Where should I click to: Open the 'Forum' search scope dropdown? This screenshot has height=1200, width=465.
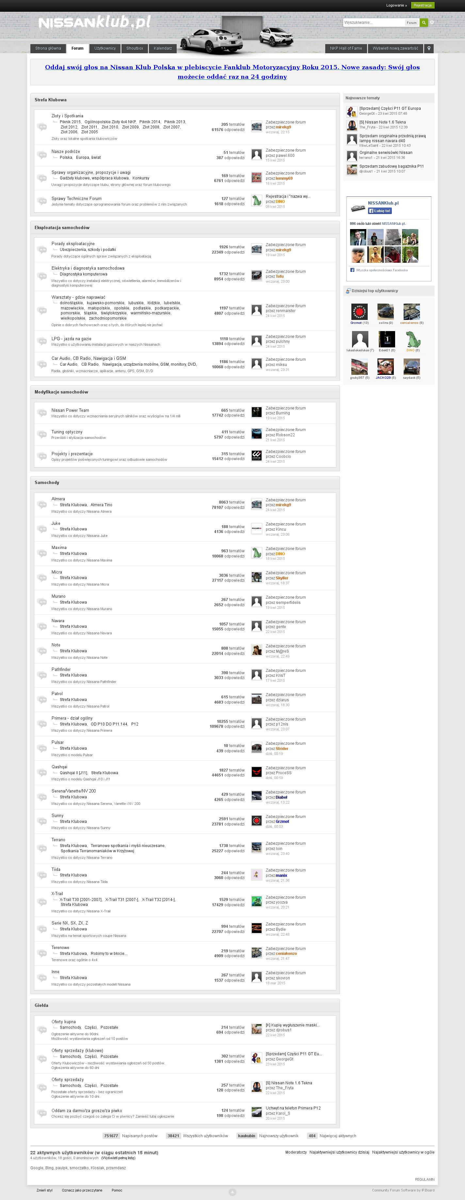click(x=411, y=22)
